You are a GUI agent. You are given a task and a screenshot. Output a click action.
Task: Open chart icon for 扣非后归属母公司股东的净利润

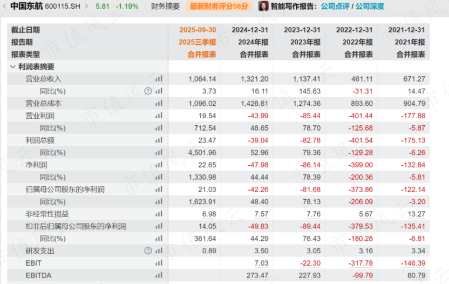pos(159,226)
